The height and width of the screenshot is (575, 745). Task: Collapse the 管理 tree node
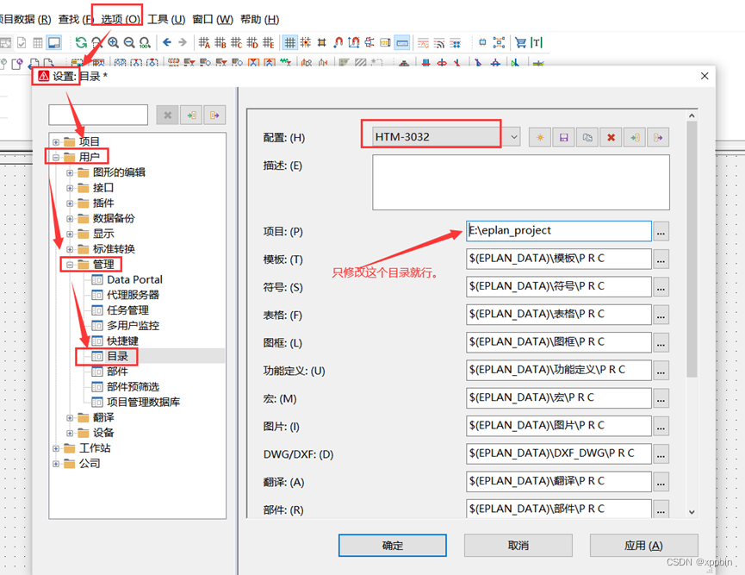click(x=71, y=265)
